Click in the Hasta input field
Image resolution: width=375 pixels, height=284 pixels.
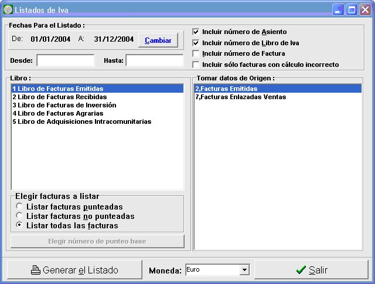click(155, 60)
